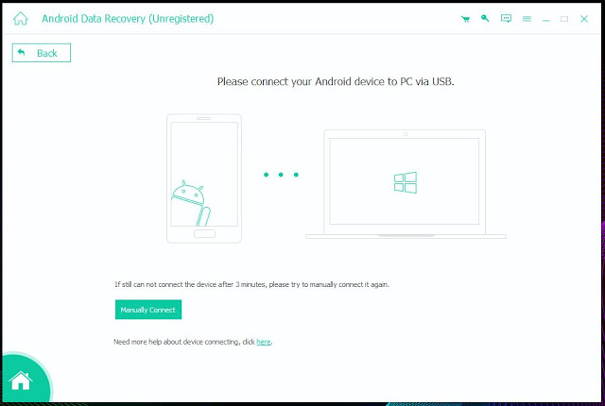Viewport: 605px width, 406px height.
Task: Click the 'If still can not connect' notice
Action: point(252,284)
